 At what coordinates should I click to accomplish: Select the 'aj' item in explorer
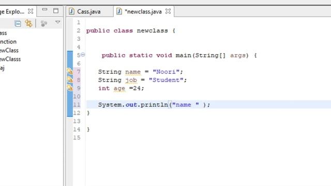(2, 68)
